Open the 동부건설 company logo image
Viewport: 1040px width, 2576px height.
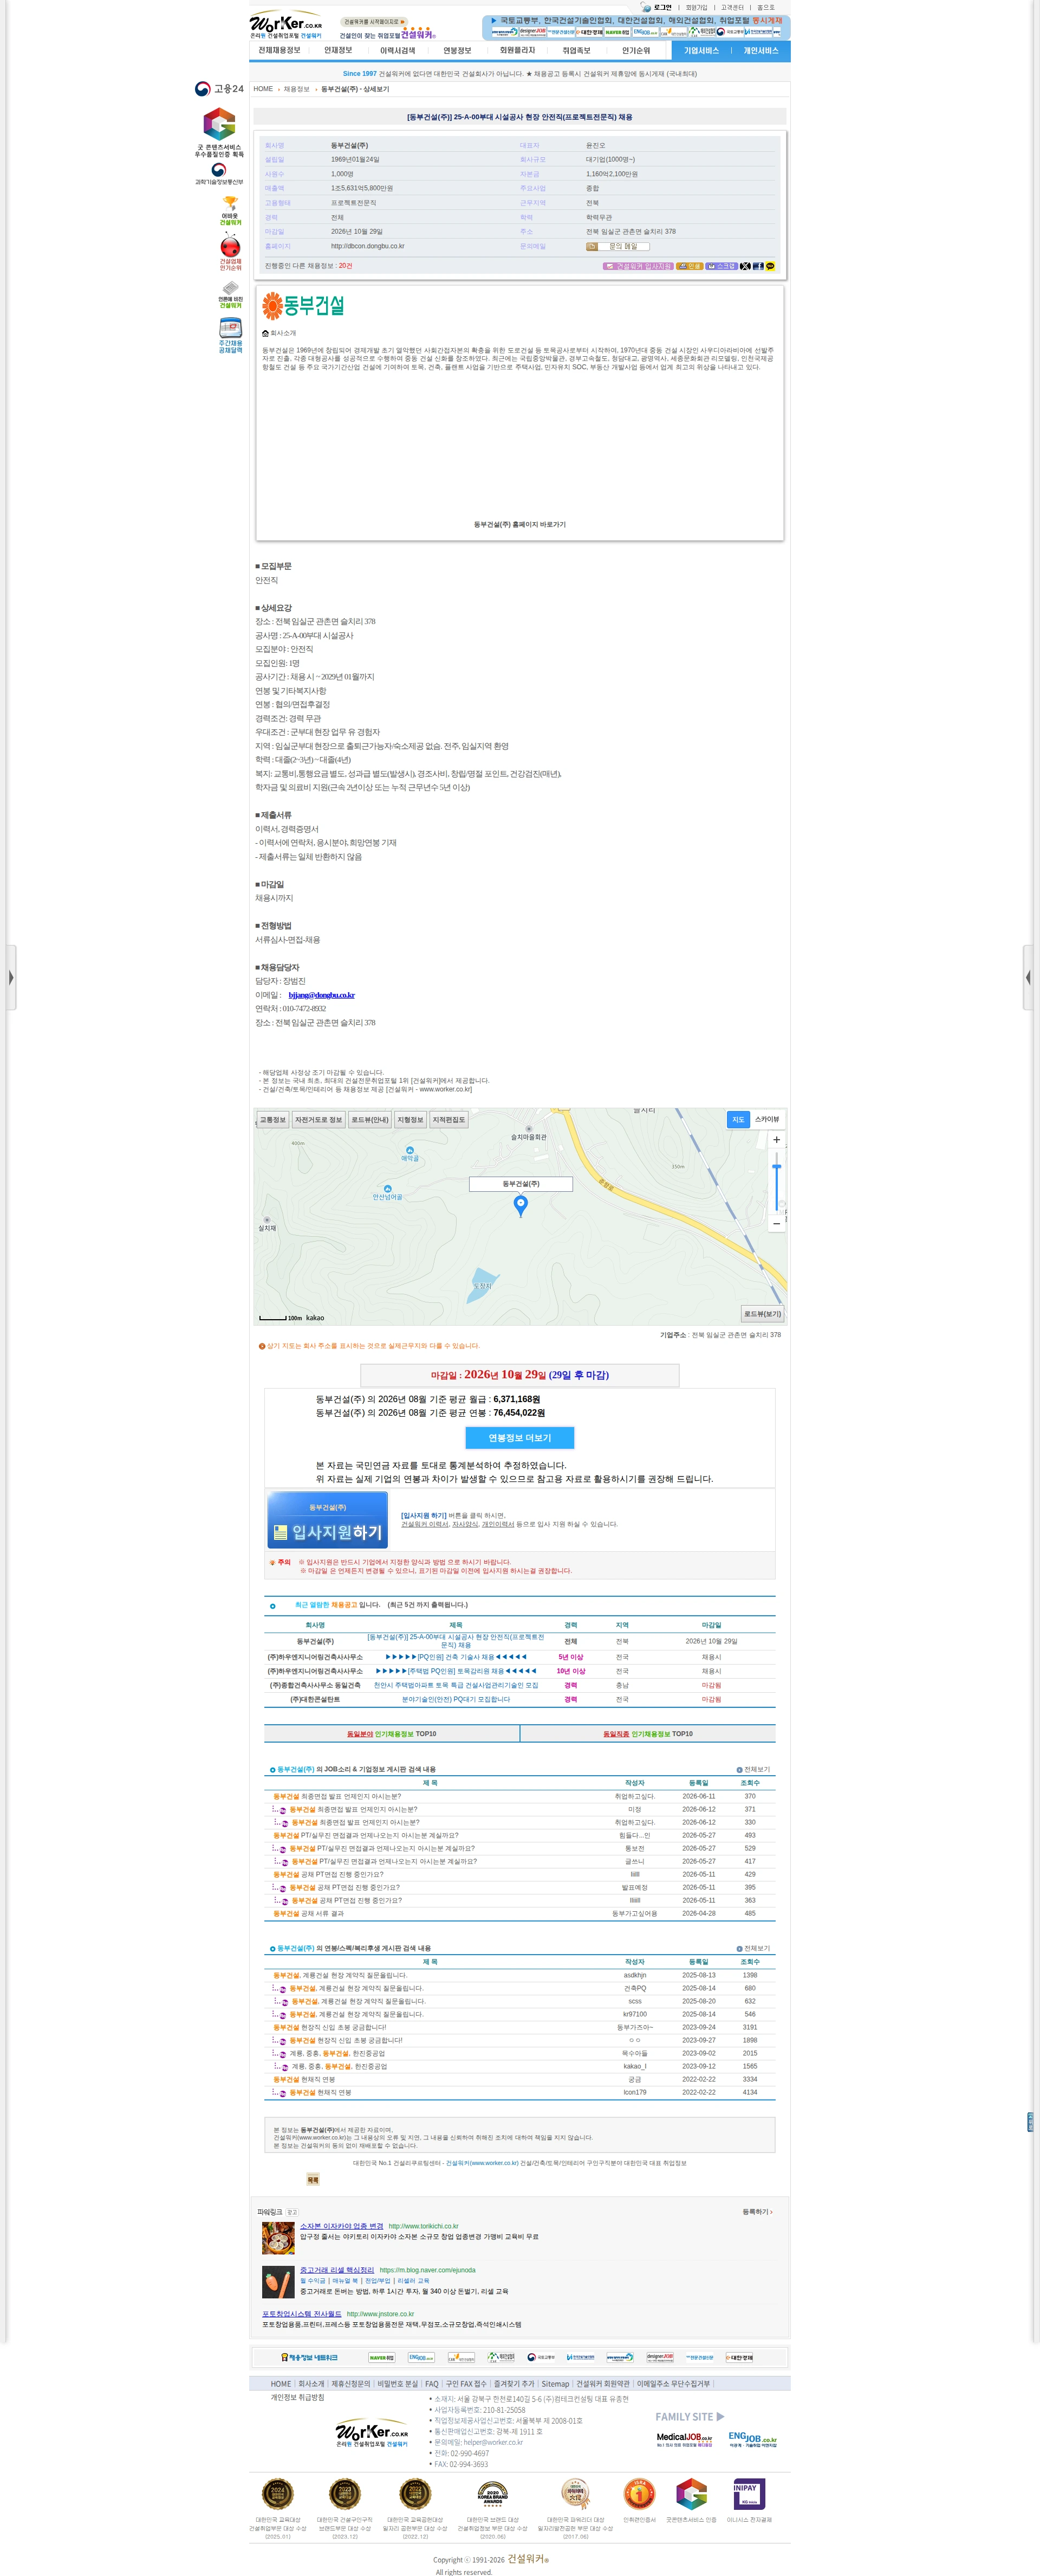(304, 305)
